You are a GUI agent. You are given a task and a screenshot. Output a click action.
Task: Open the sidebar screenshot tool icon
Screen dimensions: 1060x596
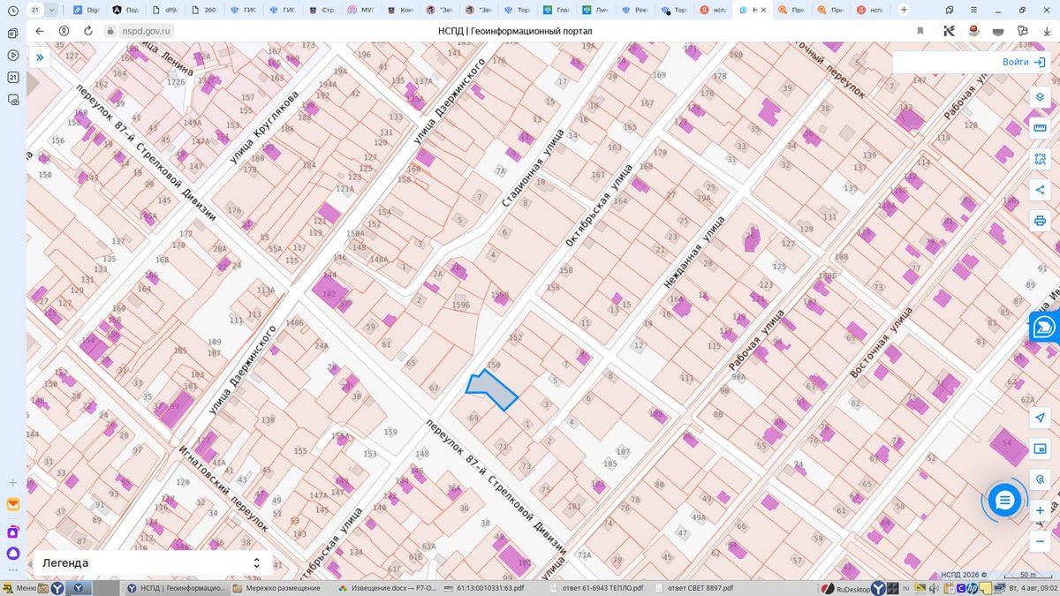(12, 100)
